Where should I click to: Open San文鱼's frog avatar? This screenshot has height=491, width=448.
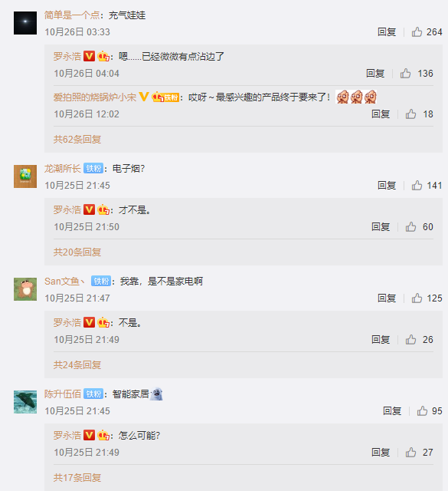click(x=25, y=289)
